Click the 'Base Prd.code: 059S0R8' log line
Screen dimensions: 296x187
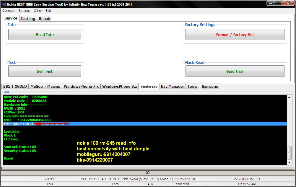[25, 97]
